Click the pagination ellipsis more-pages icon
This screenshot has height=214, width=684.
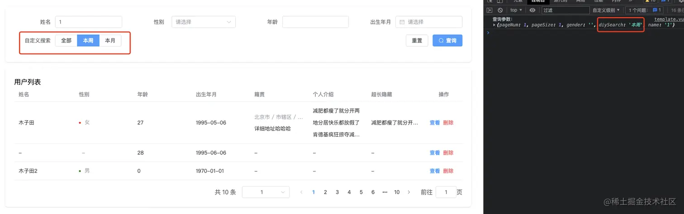tap(385, 192)
